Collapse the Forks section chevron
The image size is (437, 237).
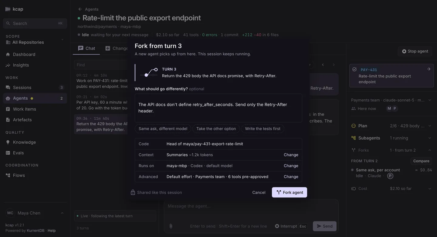pyautogui.click(x=430, y=150)
